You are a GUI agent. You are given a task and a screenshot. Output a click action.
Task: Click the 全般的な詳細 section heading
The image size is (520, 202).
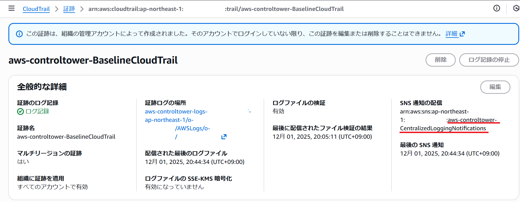42,87
